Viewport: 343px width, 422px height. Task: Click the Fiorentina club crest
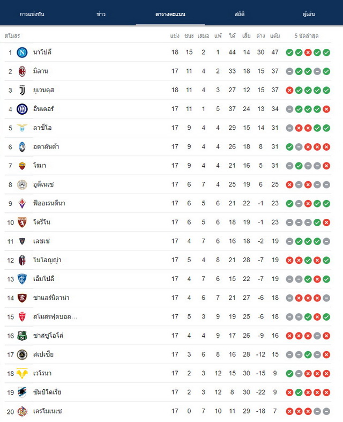click(x=22, y=203)
